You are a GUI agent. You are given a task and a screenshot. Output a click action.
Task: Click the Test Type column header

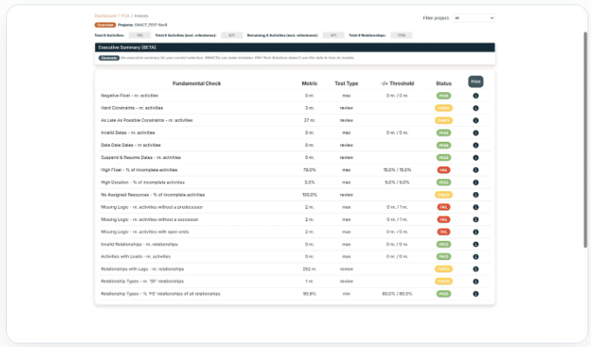[x=346, y=83]
